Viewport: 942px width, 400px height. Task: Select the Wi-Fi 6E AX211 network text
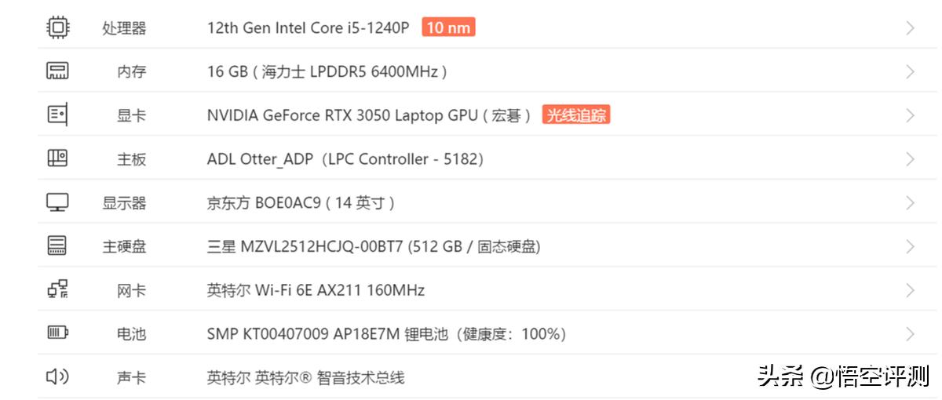316,290
